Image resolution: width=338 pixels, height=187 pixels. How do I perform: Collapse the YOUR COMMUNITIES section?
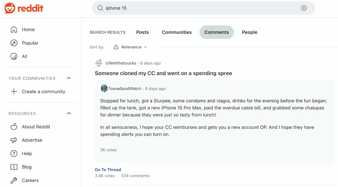coord(68,78)
